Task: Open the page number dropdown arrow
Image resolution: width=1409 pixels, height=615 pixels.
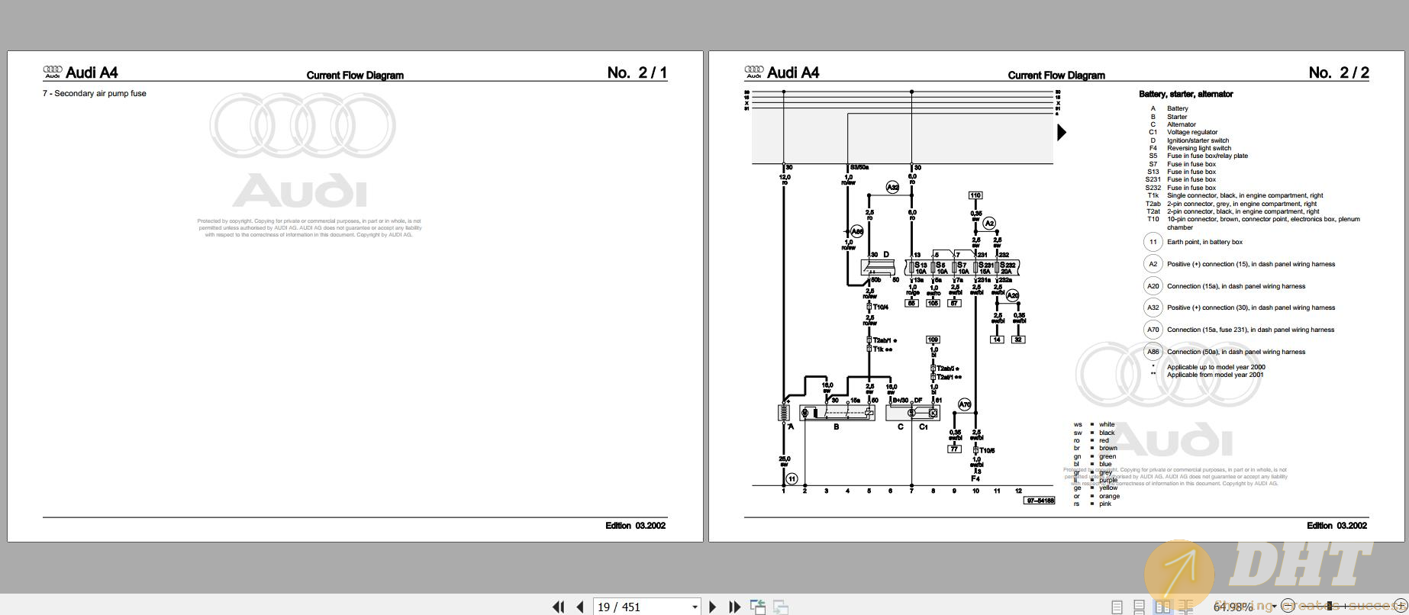Action: click(695, 607)
